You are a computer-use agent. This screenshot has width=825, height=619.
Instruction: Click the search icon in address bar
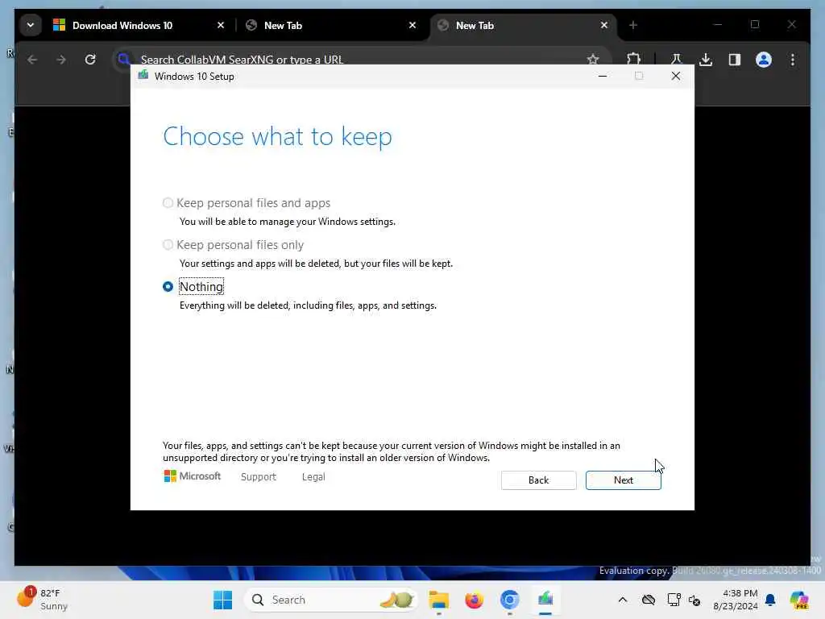pyautogui.click(x=124, y=60)
